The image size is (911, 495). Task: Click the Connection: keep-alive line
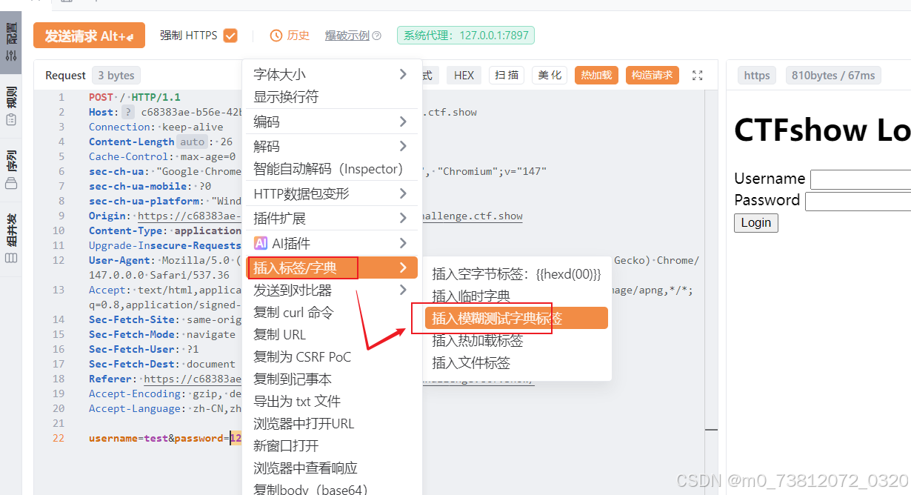coord(156,127)
